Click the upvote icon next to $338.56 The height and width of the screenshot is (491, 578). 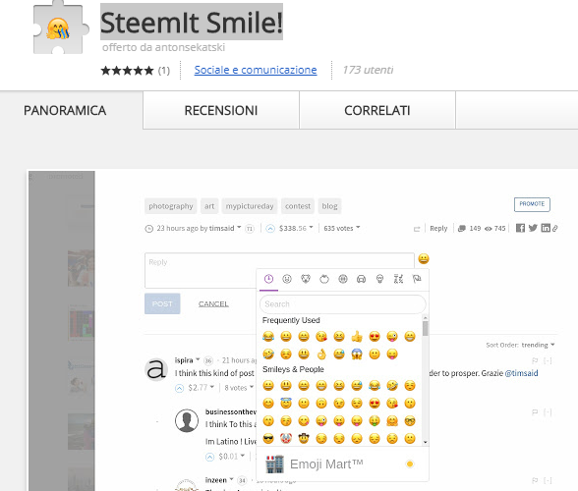(270, 229)
